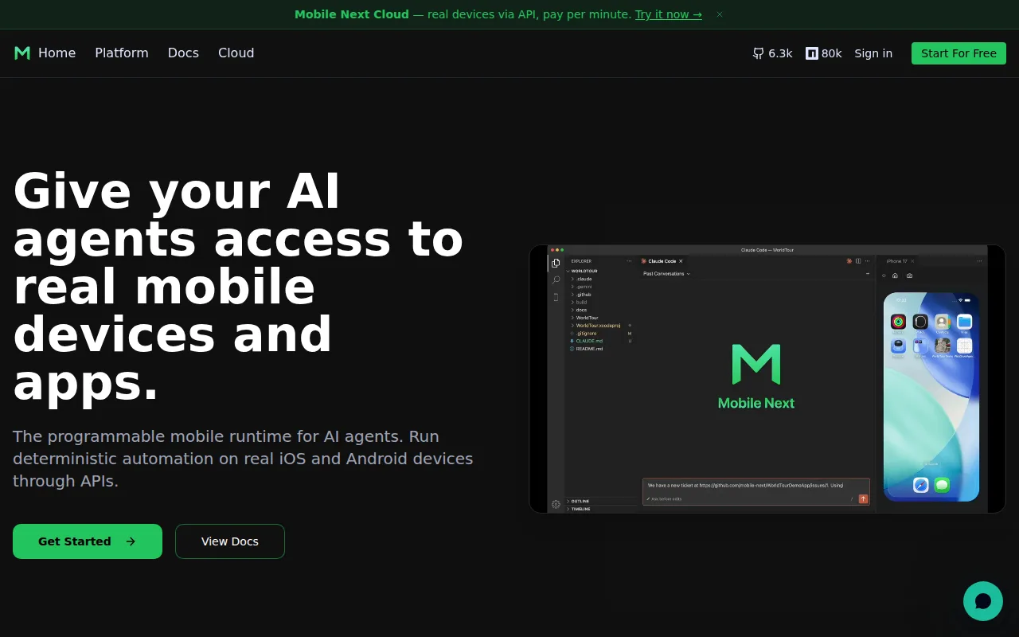
Task: Expand the WorldTour.xcodeproj item
Action: coord(597,326)
